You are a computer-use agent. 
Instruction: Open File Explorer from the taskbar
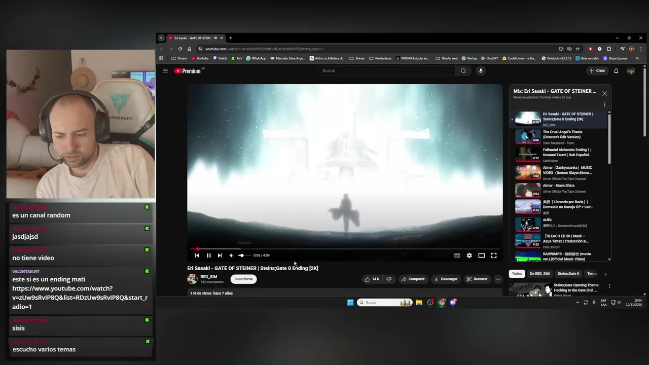419,303
